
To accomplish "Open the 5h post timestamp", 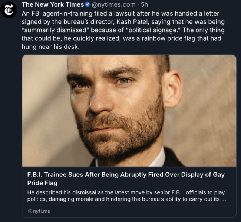I will [144, 4].
